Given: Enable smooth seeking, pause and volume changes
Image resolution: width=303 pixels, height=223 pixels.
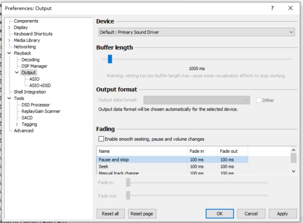Looking at the screenshot, I should [102, 139].
